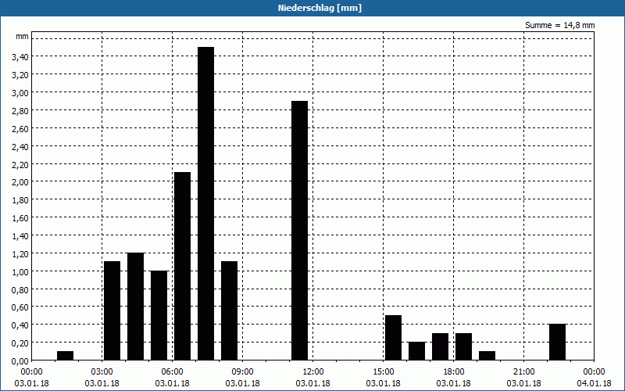Click the y-axis value "2,40"
The image size is (625, 391).
click(20, 147)
